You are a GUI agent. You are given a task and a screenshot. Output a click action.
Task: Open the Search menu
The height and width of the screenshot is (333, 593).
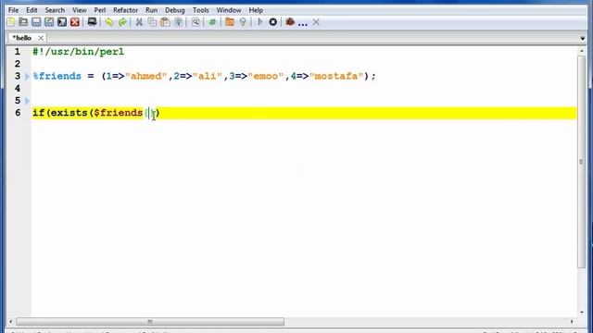(55, 10)
